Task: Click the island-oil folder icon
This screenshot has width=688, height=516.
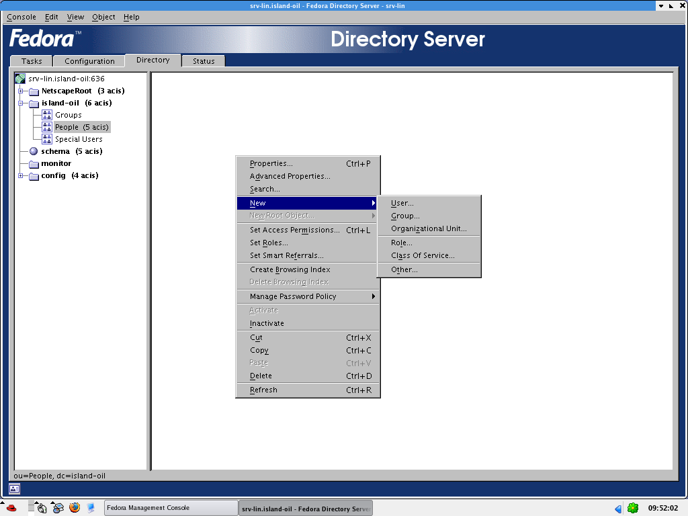Action: click(34, 103)
